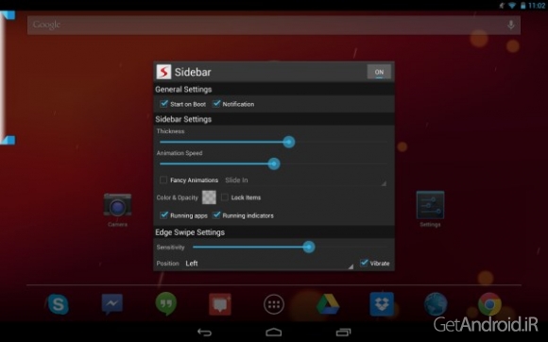548x342 pixels.
Task: Open Google Hangouts green quote icon
Action: pos(166,303)
